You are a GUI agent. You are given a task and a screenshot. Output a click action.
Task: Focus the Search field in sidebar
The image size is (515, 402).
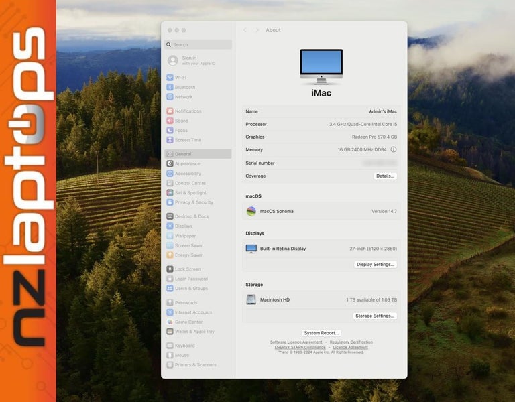pyautogui.click(x=198, y=44)
